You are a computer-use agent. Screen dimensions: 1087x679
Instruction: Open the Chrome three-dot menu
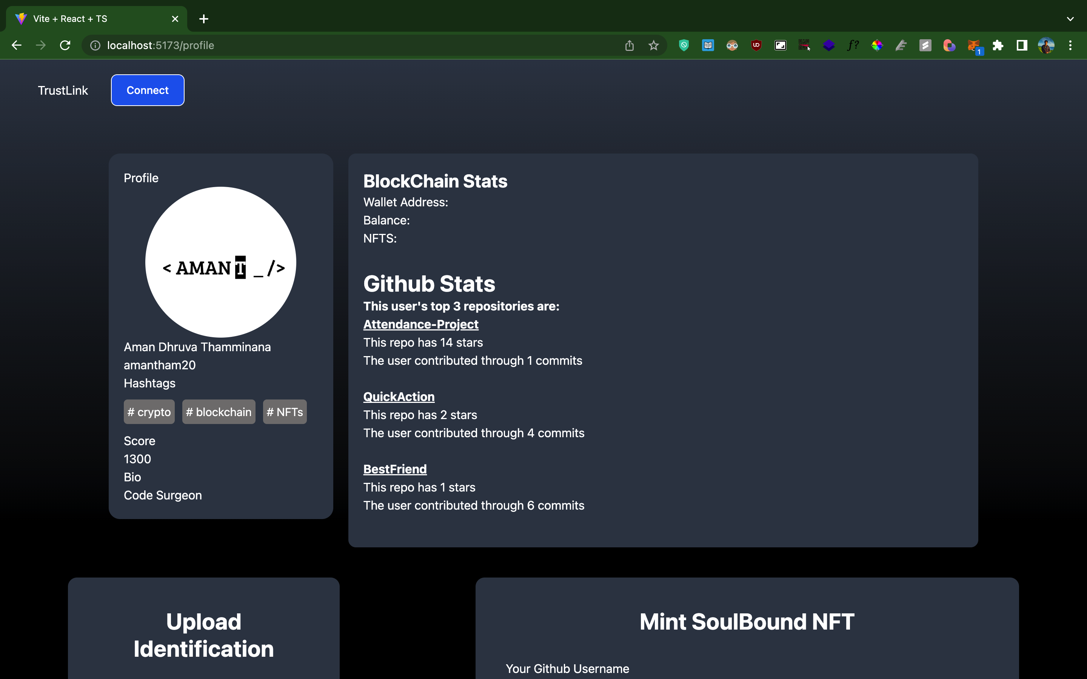1070,45
